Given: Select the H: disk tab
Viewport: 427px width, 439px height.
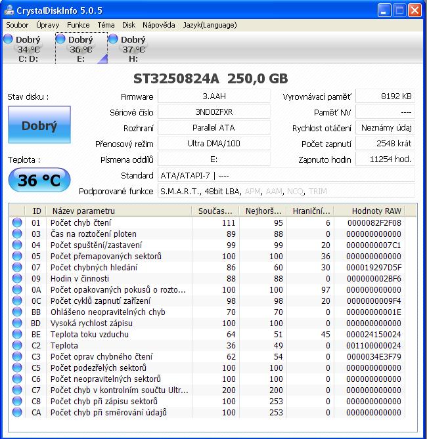Looking at the screenshot, I should coord(133,48).
